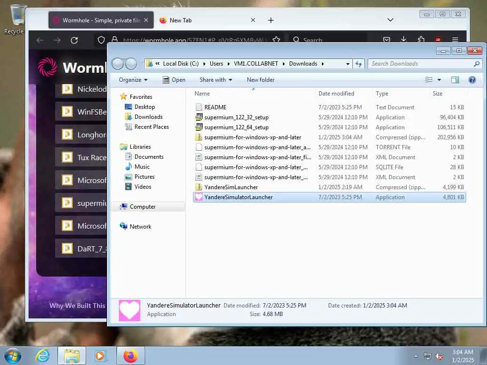Close the Wormhole tab
The image size is (487, 365).
tap(146, 20)
